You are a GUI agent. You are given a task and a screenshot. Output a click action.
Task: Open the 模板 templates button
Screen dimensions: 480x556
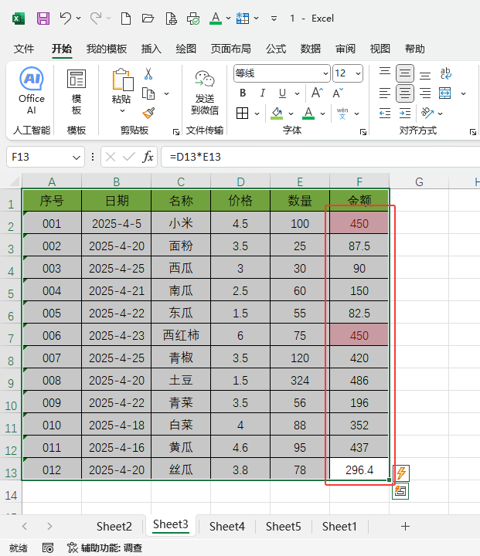[x=77, y=92]
